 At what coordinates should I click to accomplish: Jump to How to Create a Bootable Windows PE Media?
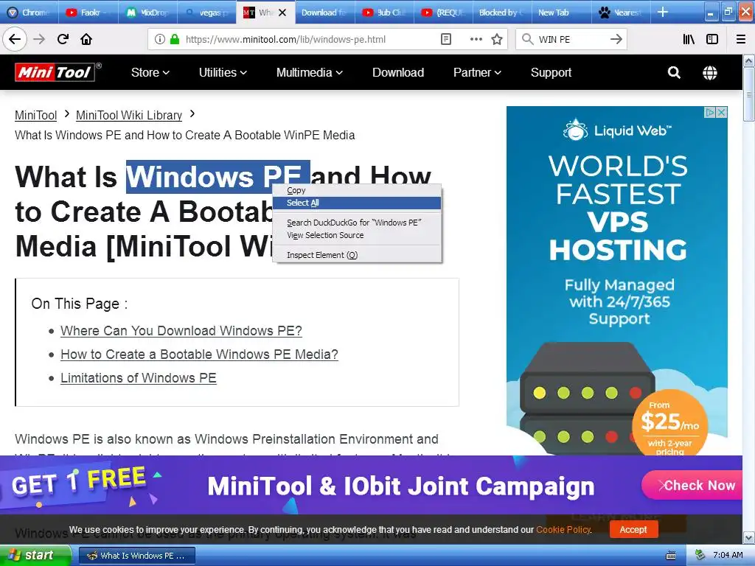pos(199,354)
